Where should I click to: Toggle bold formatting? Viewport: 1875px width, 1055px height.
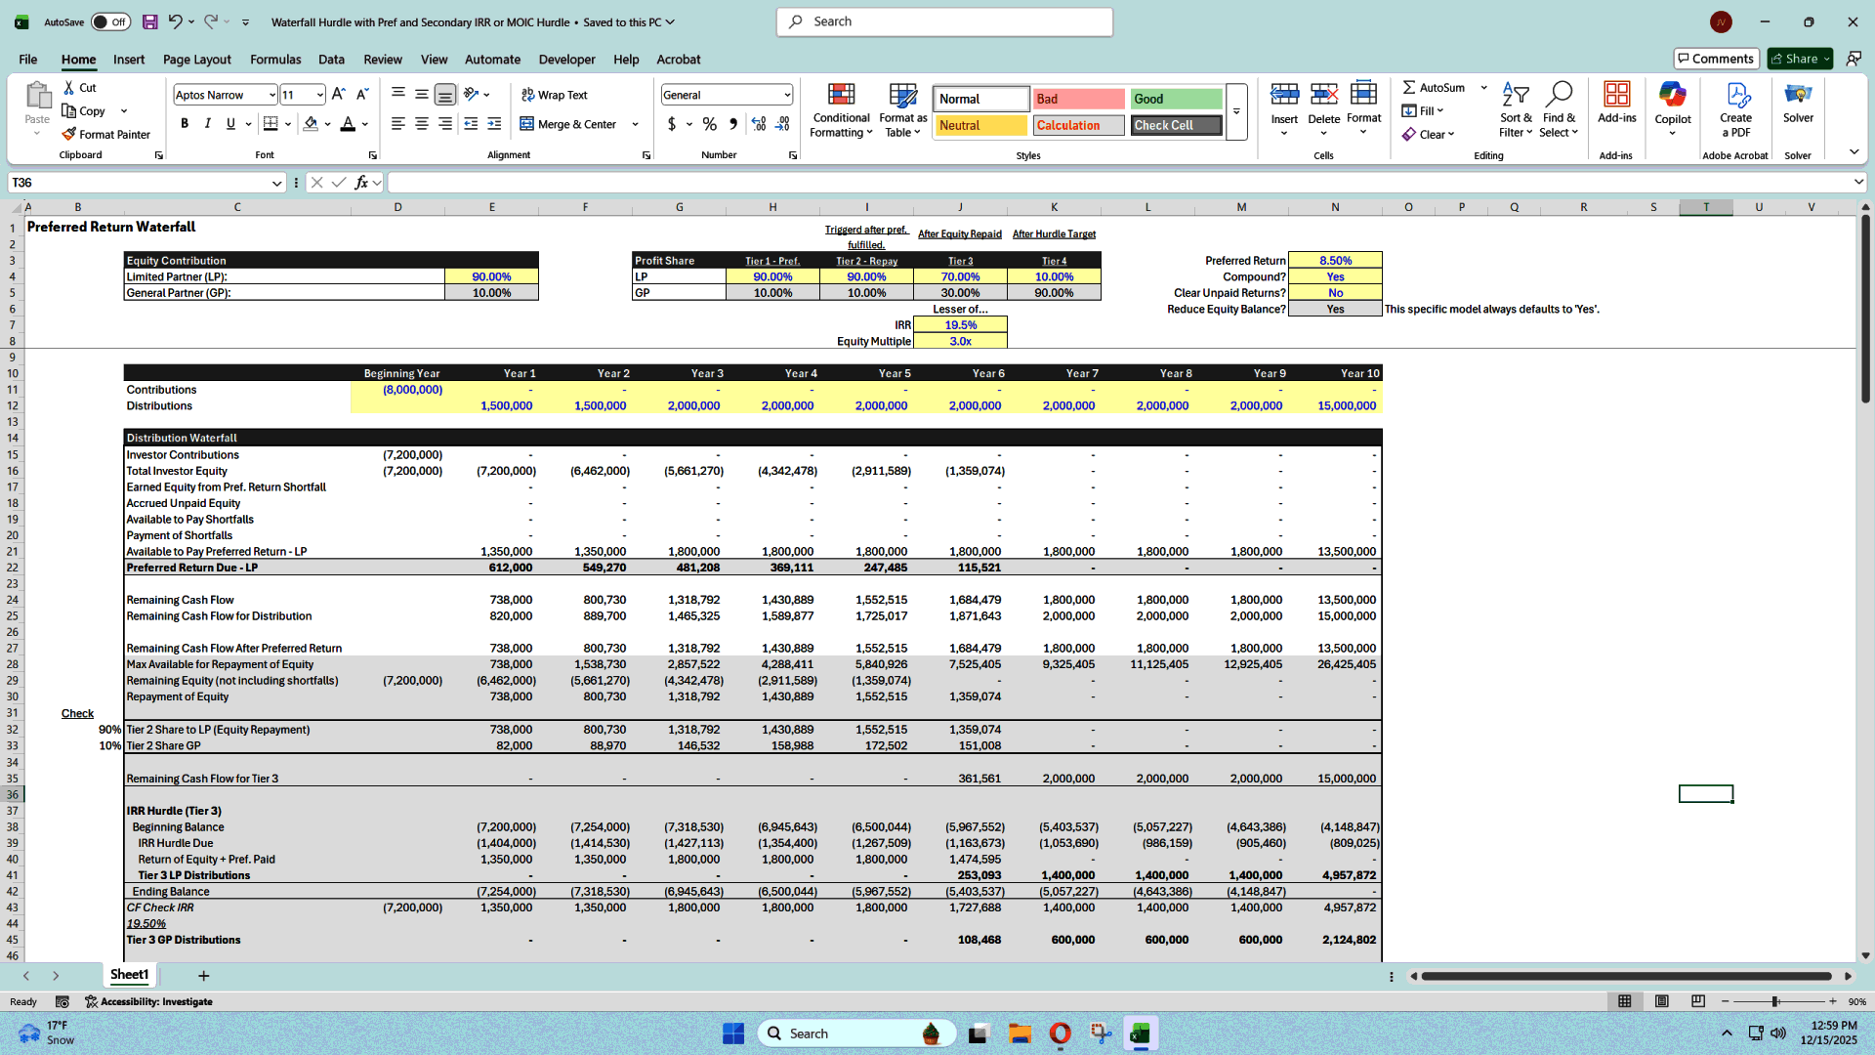[185, 124]
